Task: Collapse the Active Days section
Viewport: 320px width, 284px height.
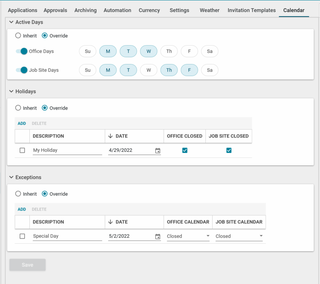Action: (x=11, y=22)
